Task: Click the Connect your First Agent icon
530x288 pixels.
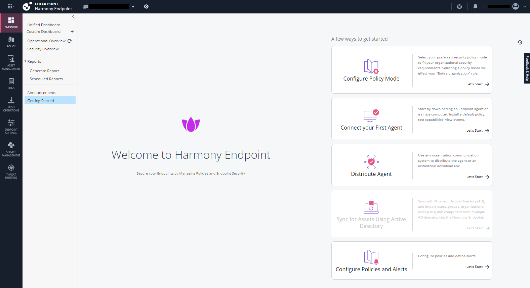Action: (371, 116)
